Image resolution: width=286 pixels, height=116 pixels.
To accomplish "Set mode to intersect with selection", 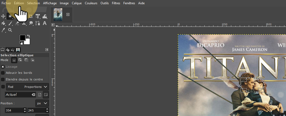I will (x=33, y=60).
